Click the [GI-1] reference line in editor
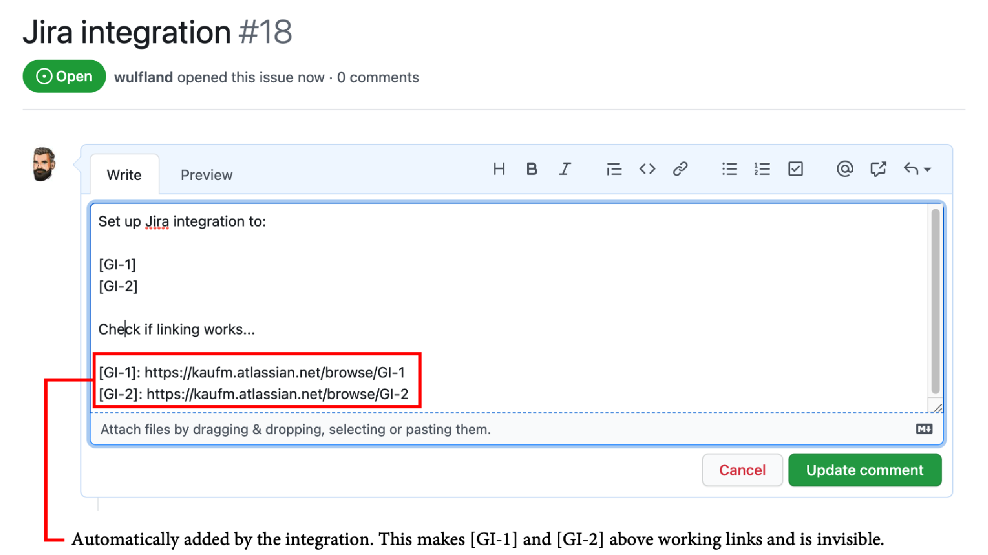This screenshot has width=988, height=555. [117, 264]
